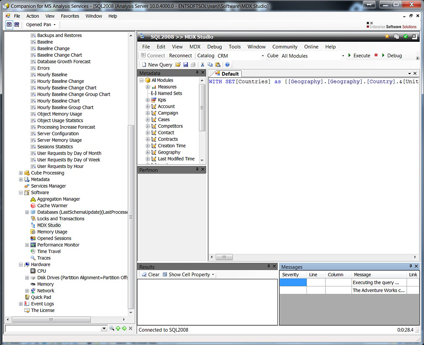
Task: Click the green checkmark icon in header
Action: (x=405, y=37)
